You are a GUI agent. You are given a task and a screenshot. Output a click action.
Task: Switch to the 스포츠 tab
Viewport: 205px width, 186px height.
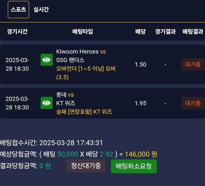coord(18,10)
